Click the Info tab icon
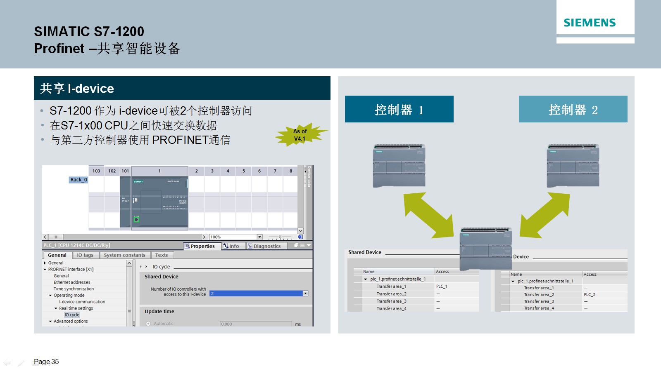661x371 pixels. point(226,246)
